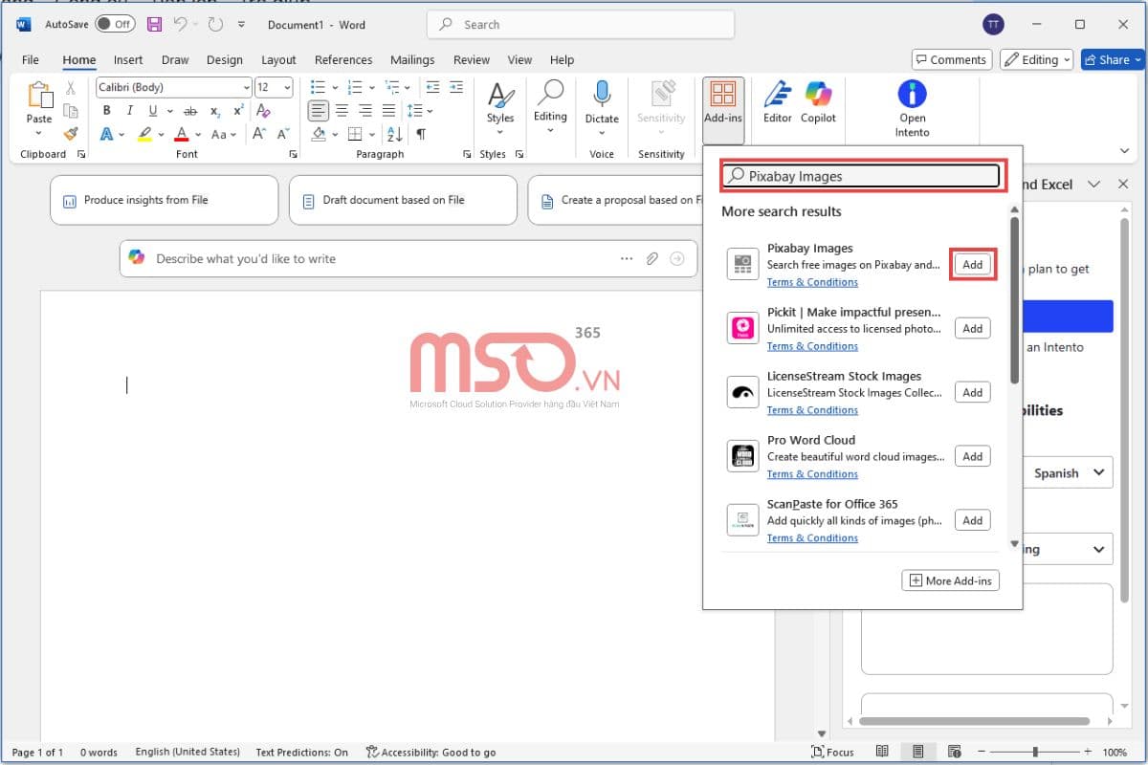Click the Produce insights from File suggestion
Viewport: 1148px width, 765px height.
tap(164, 200)
